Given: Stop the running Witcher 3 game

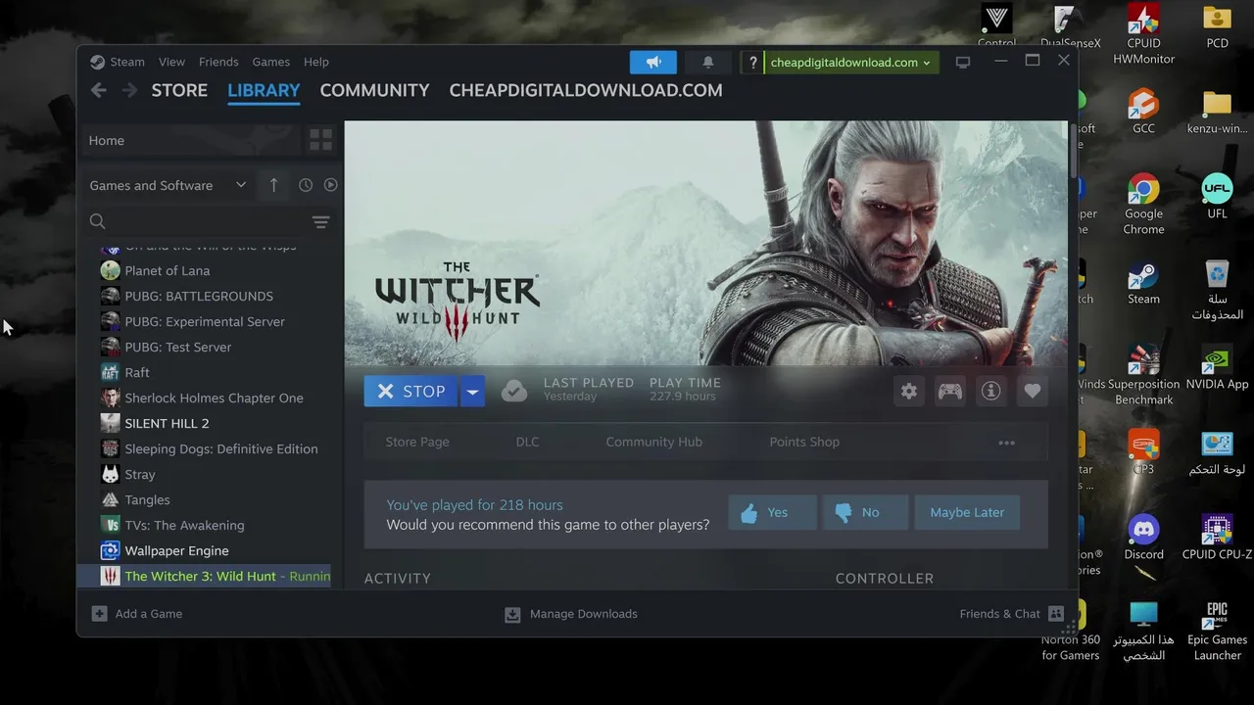Looking at the screenshot, I should pyautogui.click(x=410, y=391).
